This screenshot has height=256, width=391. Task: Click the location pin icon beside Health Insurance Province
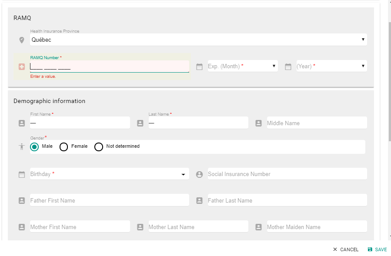coord(22,40)
